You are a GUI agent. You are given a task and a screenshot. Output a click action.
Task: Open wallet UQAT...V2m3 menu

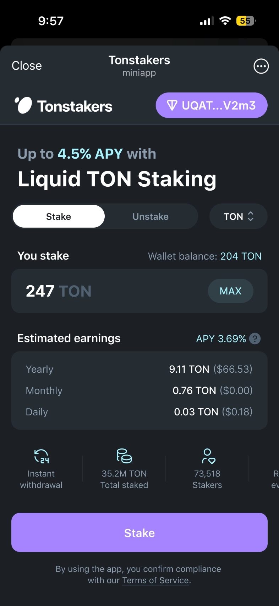tap(212, 105)
